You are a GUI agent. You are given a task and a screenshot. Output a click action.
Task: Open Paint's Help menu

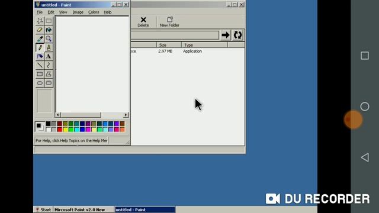click(x=108, y=12)
